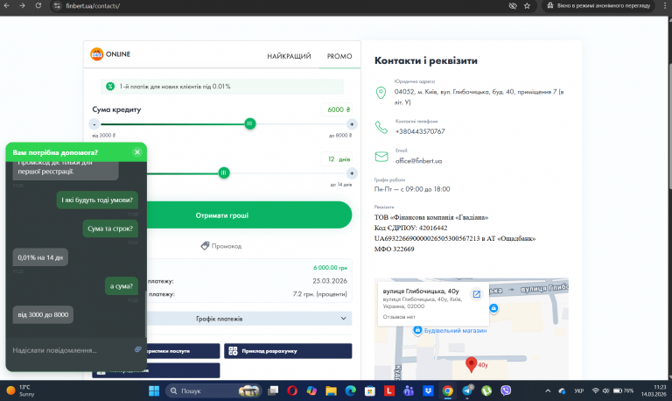Show hidden system tray icons
672x401 pixels.
tap(548, 390)
